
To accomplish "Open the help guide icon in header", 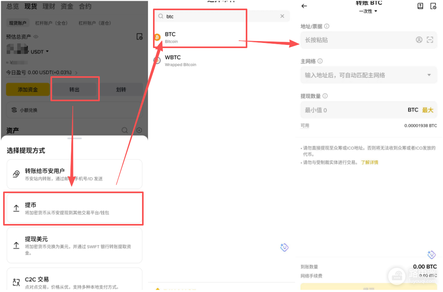I will point(420,6).
